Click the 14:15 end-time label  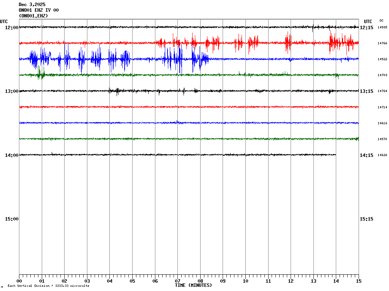point(367,155)
